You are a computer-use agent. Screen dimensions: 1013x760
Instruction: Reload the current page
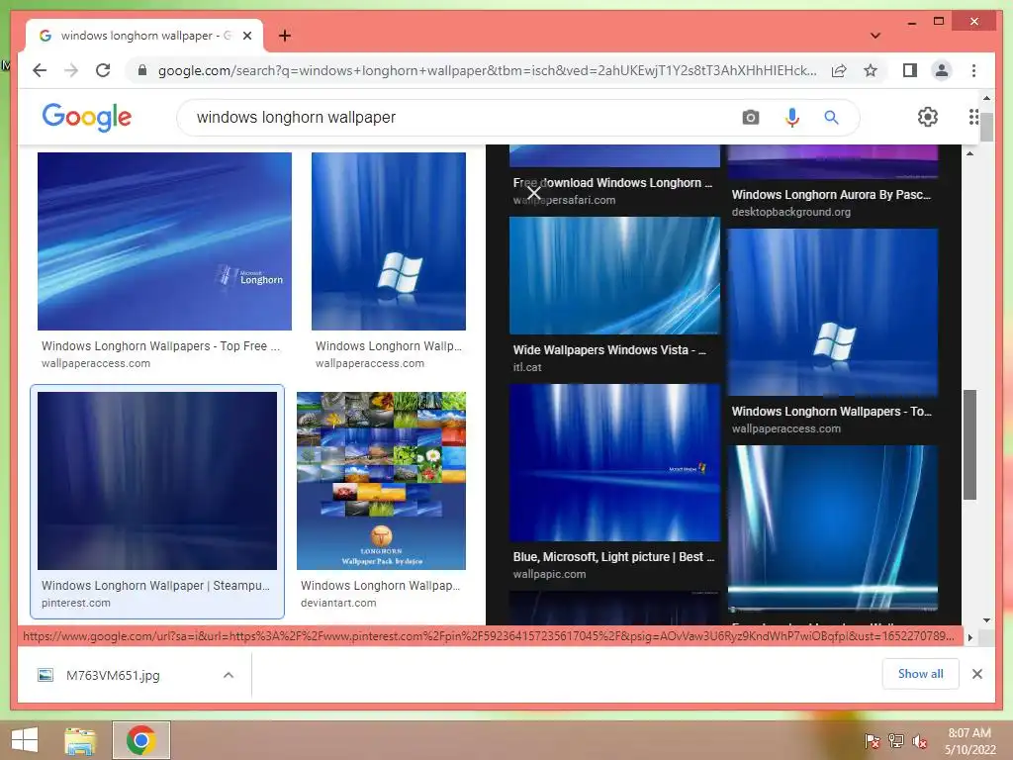103,70
